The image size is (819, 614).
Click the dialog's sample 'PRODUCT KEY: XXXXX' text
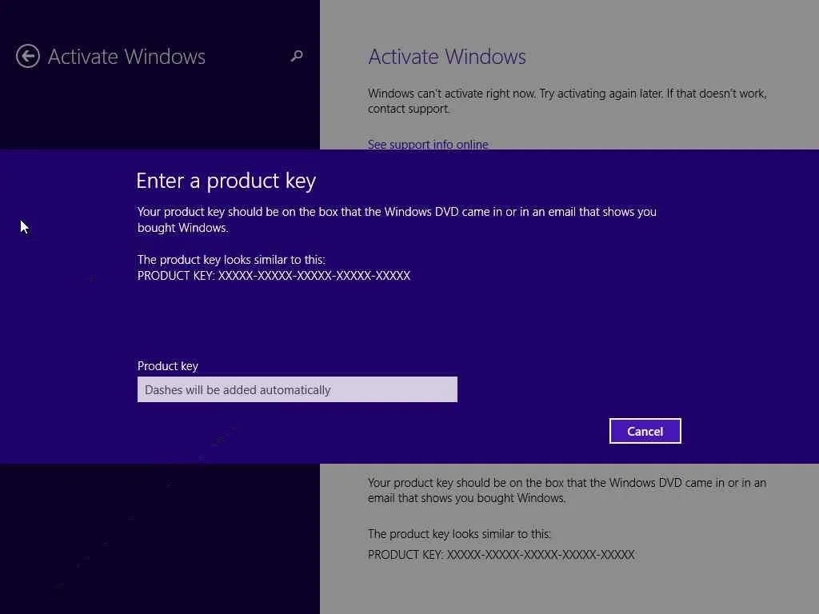(274, 276)
